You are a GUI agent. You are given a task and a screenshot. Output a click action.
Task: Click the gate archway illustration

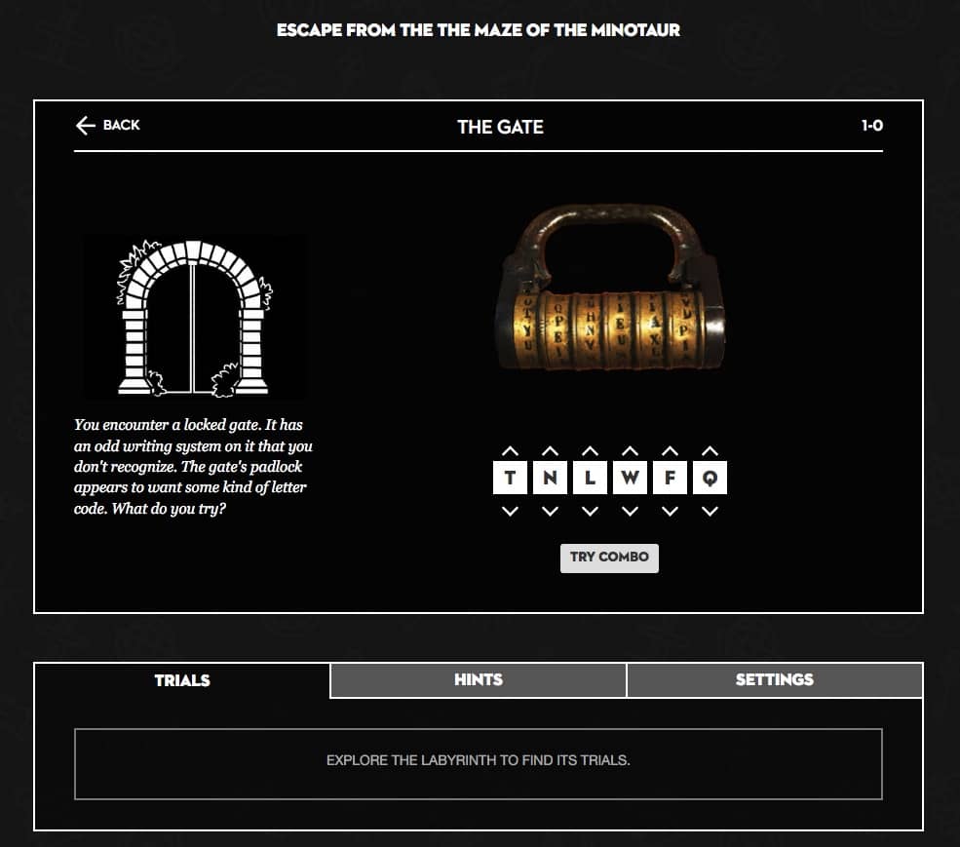[194, 317]
